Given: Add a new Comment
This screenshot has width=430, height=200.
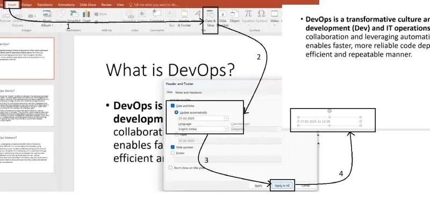Looking at the screenshot, I should (x=157, y=17).
